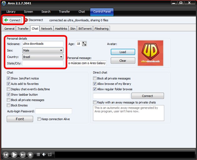Click Load avatar button

coord(123,52)
